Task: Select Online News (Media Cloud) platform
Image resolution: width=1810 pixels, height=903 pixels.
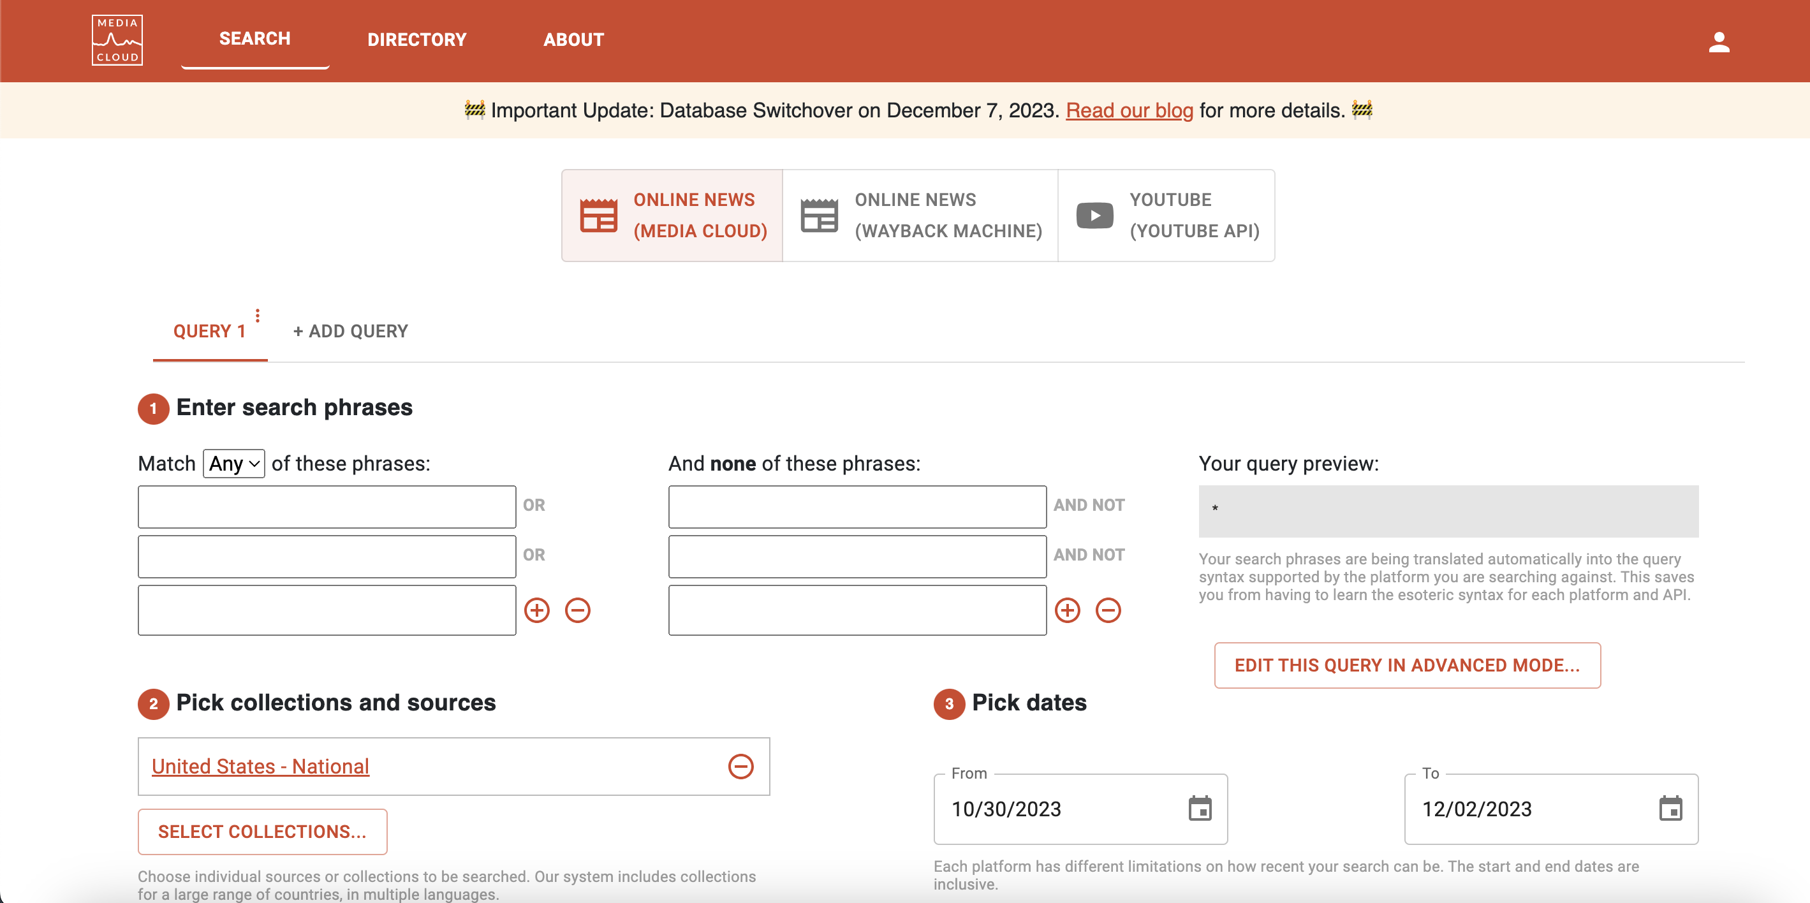Action: 672,216
